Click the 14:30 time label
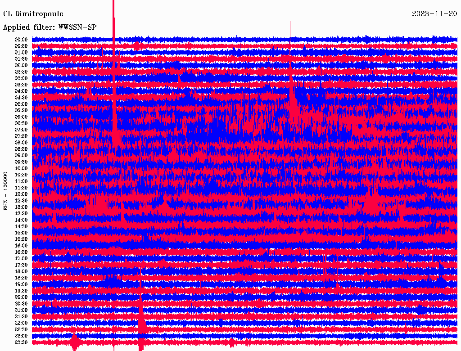Viewport: 461px width, 351px height. coord(21,226)
